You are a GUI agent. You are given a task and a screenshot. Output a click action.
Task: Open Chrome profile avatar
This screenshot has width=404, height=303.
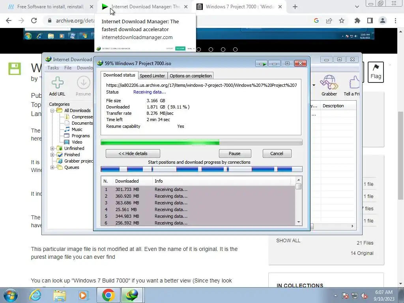pyautogui.click(x=383, y=21)
